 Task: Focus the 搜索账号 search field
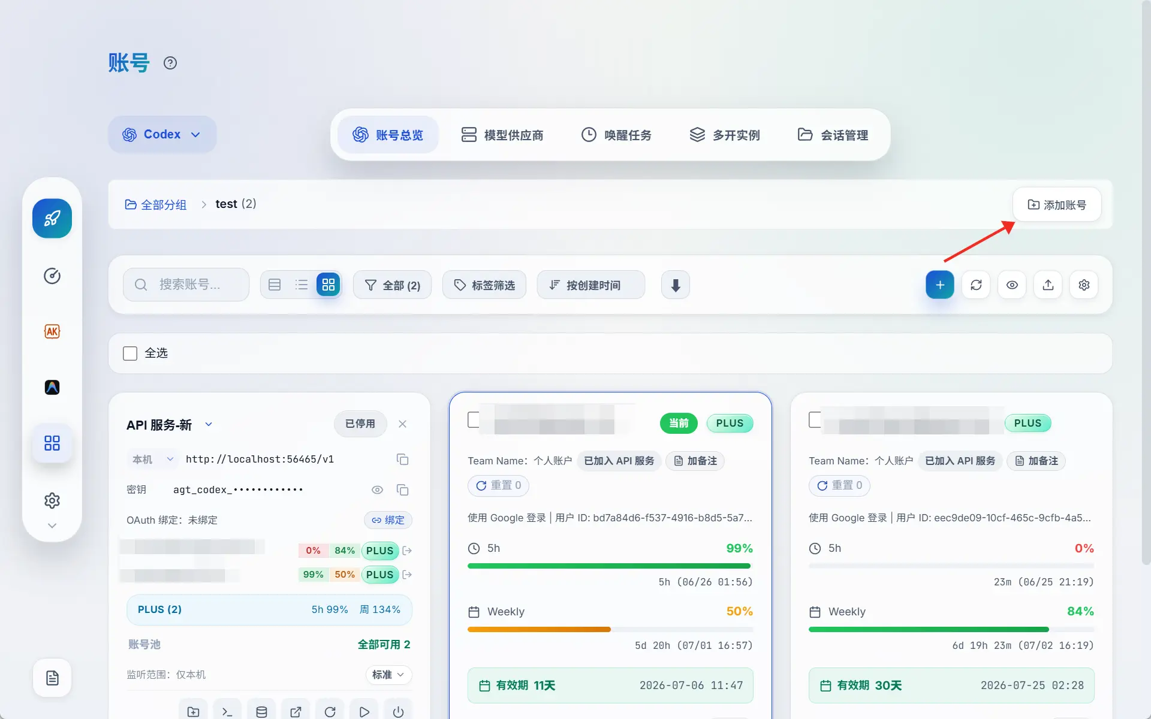186,285
